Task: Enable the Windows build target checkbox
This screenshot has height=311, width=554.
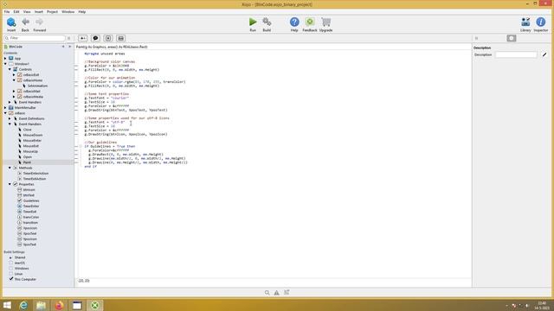Action: 11,269
